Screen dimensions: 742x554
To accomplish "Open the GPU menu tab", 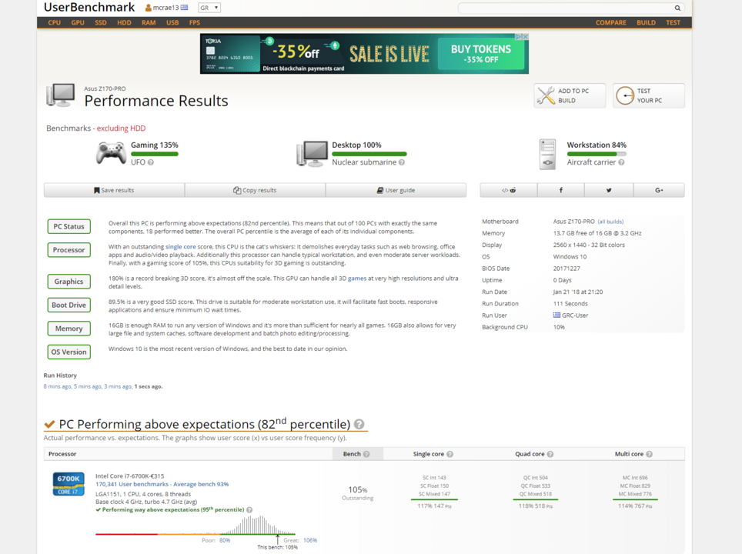I will tap(78, 23).
